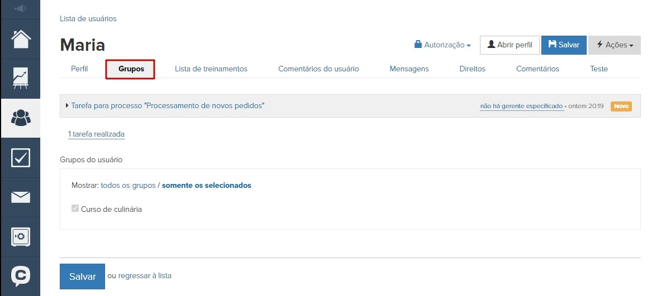The image size is (652, 296).
Task: Open the Autorização dropdown
Action: [442, 45]
